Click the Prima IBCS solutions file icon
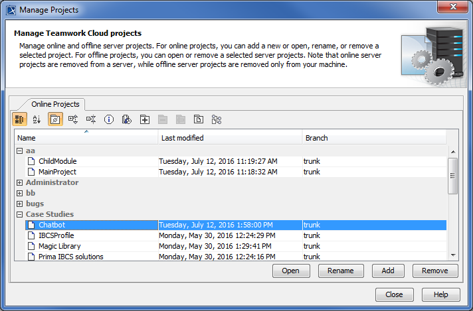This screenshot has width=473, height=311. [x=31, y=257]
